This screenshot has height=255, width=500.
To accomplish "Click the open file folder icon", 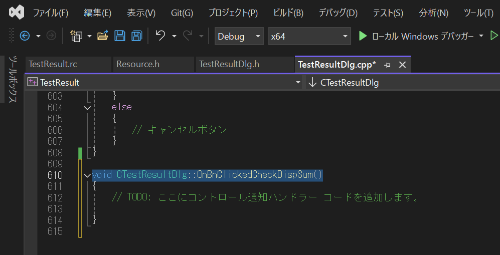I will tap(103, 36).
